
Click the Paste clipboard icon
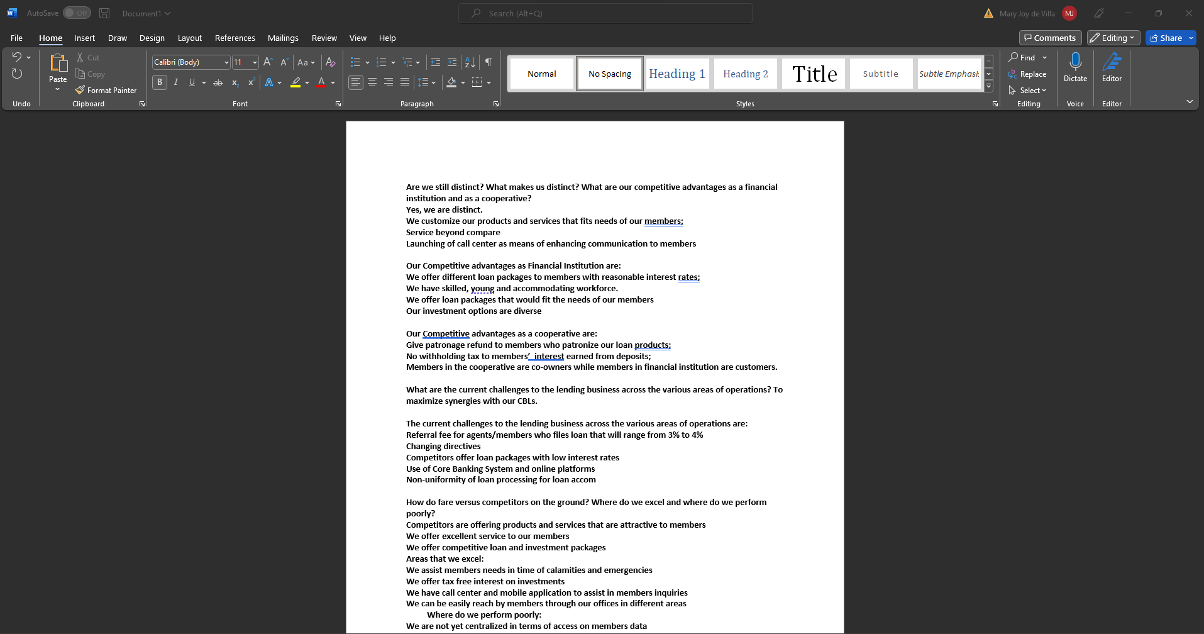[58, 63]
